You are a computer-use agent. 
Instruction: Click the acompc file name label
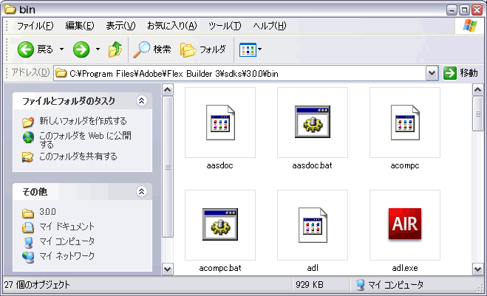point(405,165)
